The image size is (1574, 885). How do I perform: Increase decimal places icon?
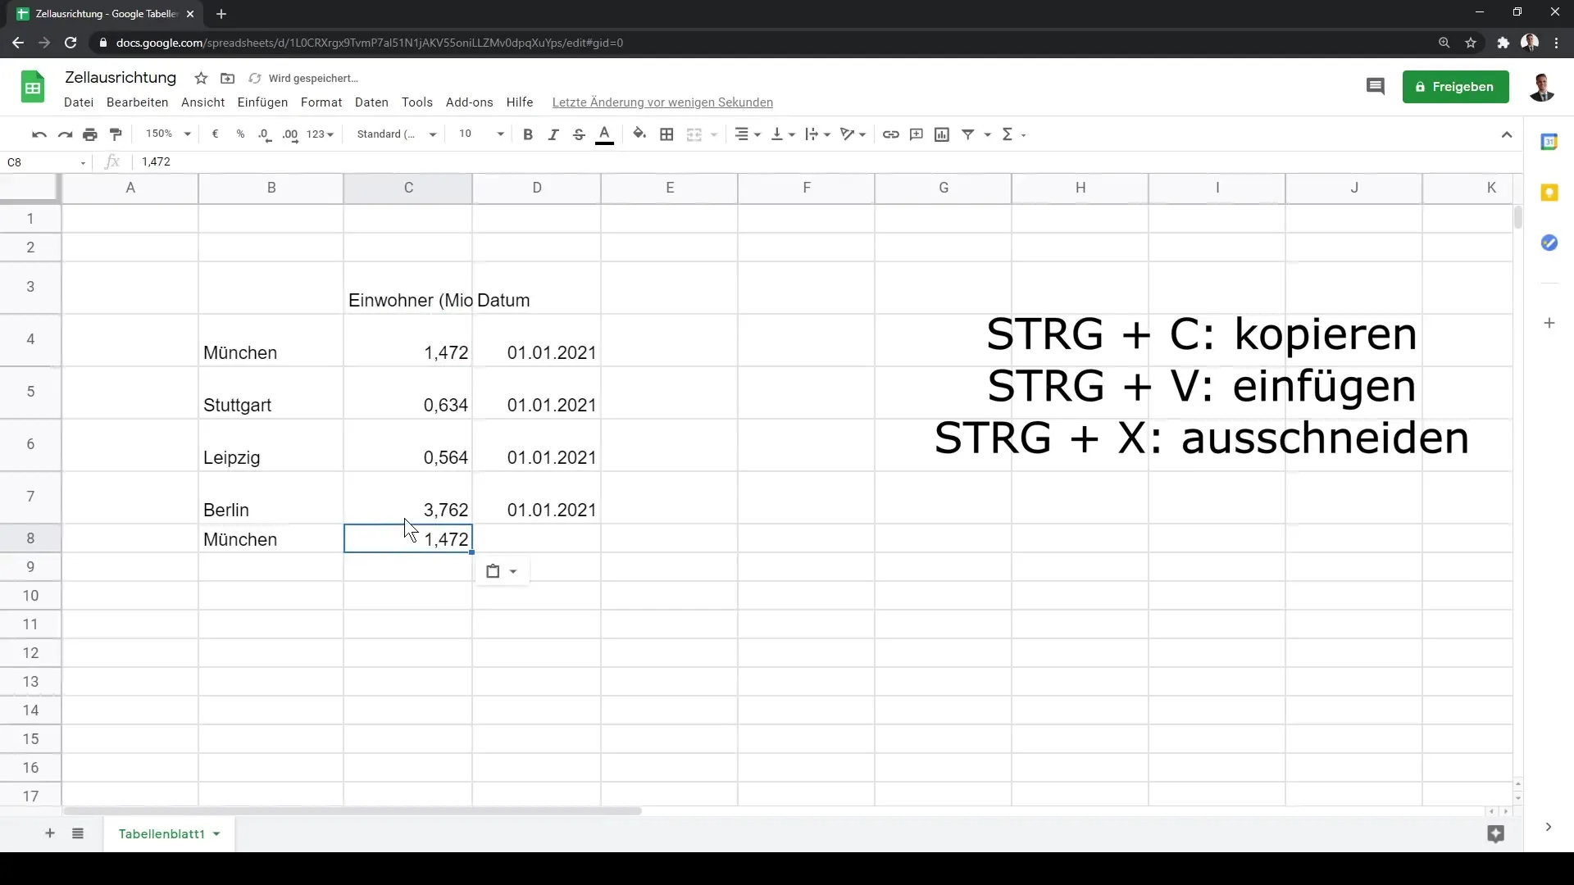290,134
